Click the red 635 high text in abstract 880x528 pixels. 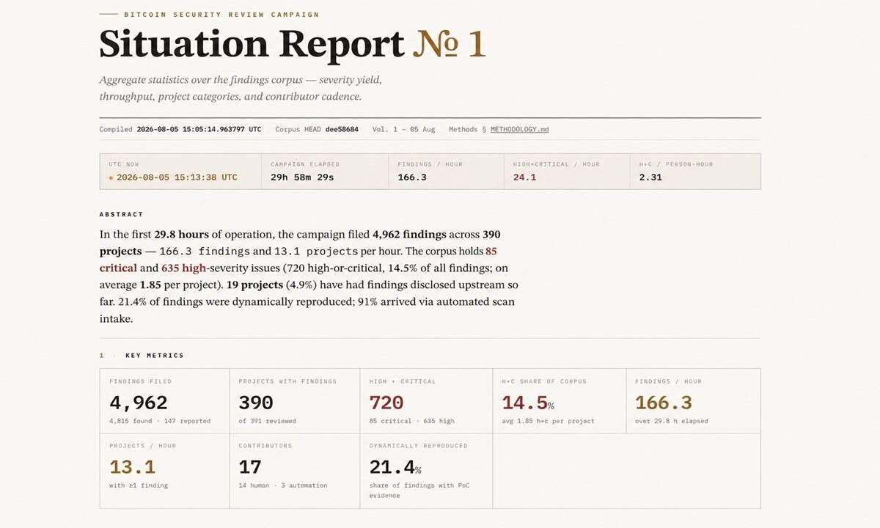click(184, 268)
